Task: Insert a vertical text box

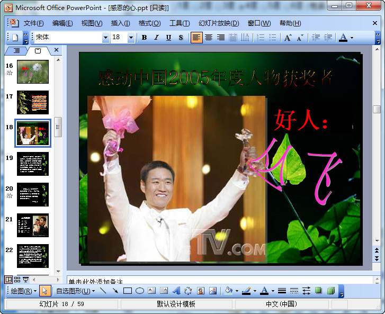Action: tap(164, 291)
